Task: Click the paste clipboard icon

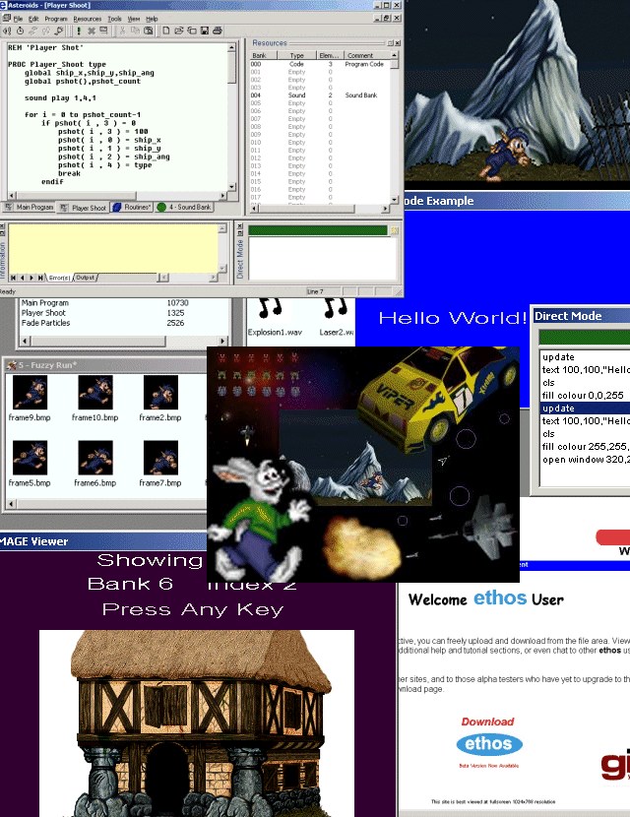Action: pyautogui.click(x=149, y=31)
